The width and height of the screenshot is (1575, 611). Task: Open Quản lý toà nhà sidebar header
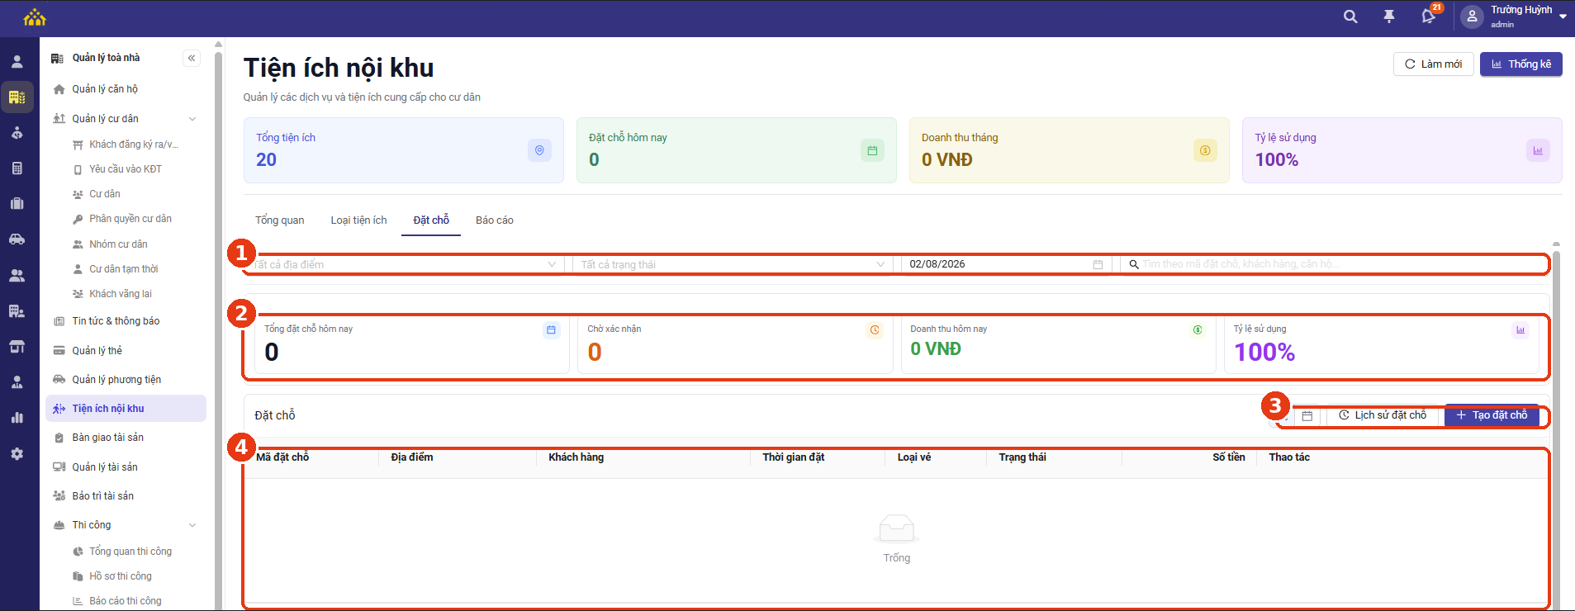click(106, 58)
